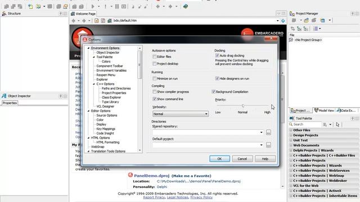Image resolution: width=360 pixels, height=202 pixels.
Task: Click the Structure panel pin icon
Action: [x=61, y=13]
